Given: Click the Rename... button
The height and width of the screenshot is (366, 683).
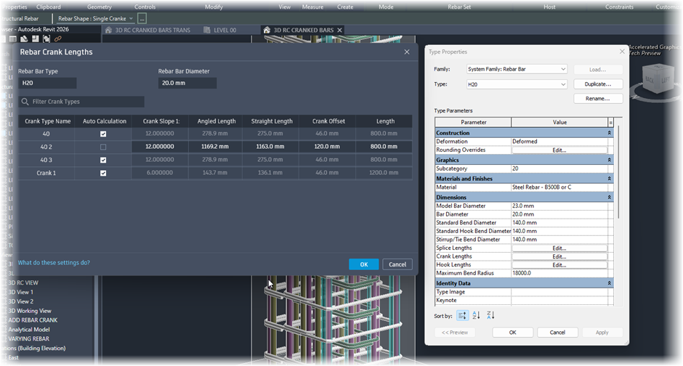Looking at the screenshot, I should (x=598, y=99).
